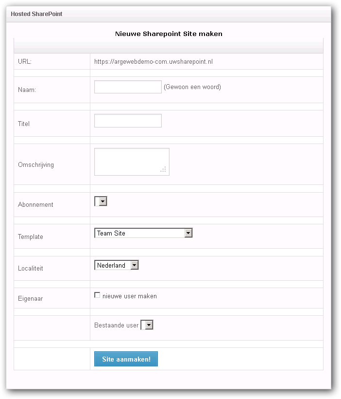Click the Template label
This screenshot has height=399, width=341.
point(31,236)
